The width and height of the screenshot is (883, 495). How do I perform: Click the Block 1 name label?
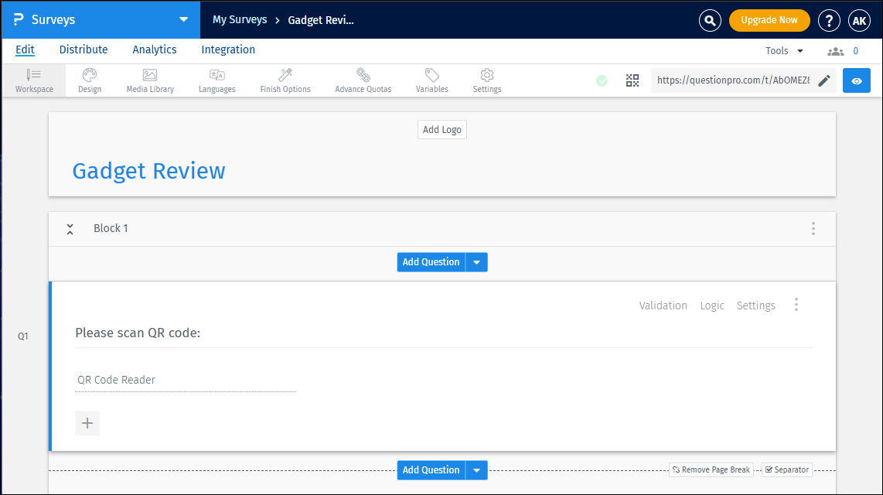coord(111,228)
